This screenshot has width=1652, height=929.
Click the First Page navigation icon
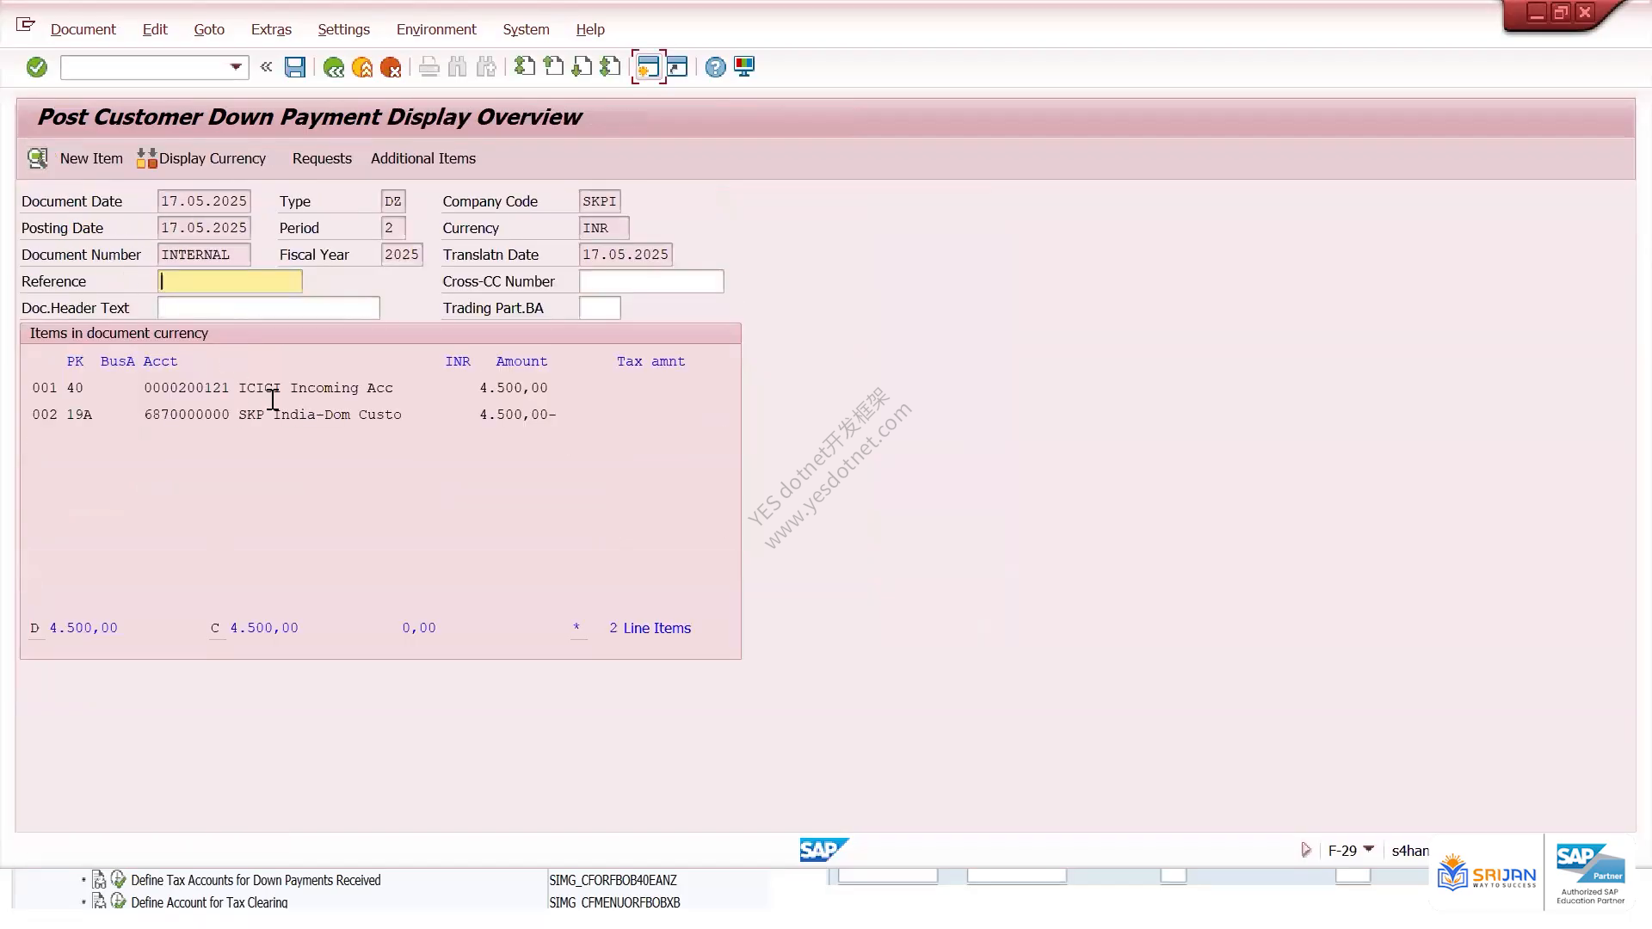(x=524, y=67)
